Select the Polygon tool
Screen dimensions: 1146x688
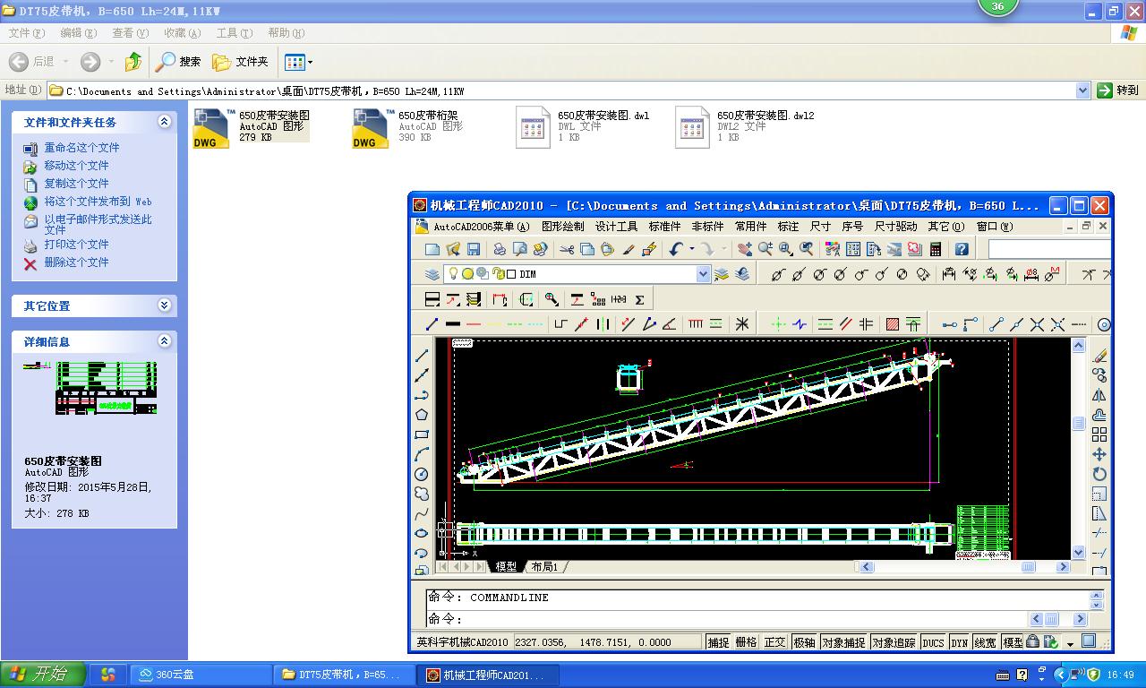(x=422, y=415)
